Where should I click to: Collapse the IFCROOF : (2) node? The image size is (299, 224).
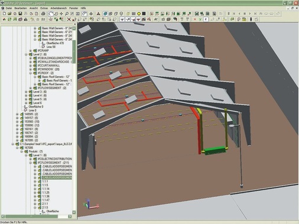(x=31, y=73)
